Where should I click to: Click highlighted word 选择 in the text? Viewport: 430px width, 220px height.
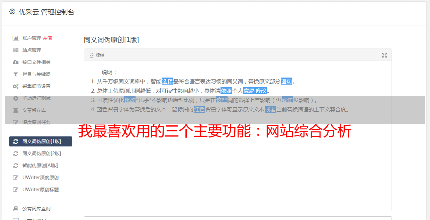(167, 81)
